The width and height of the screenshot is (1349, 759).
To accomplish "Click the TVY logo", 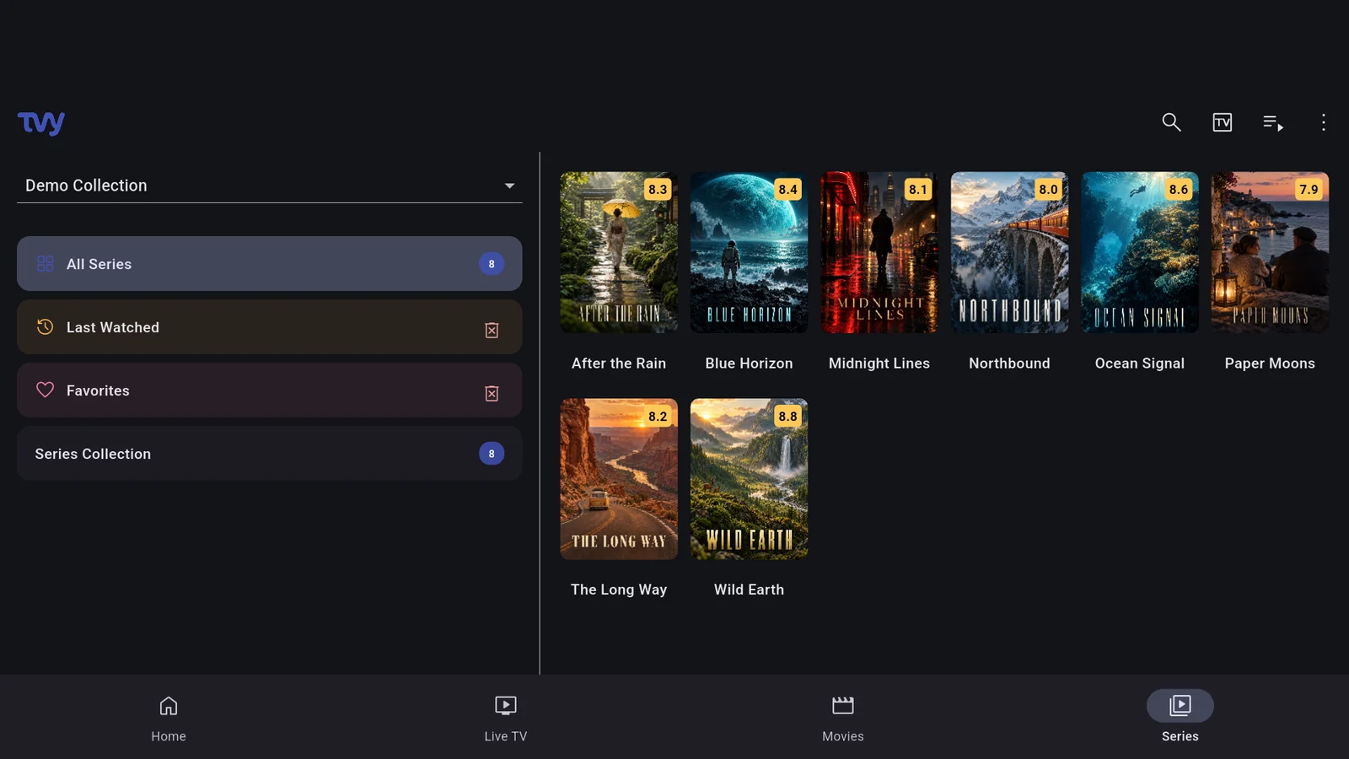I will (x=41, y=123).
